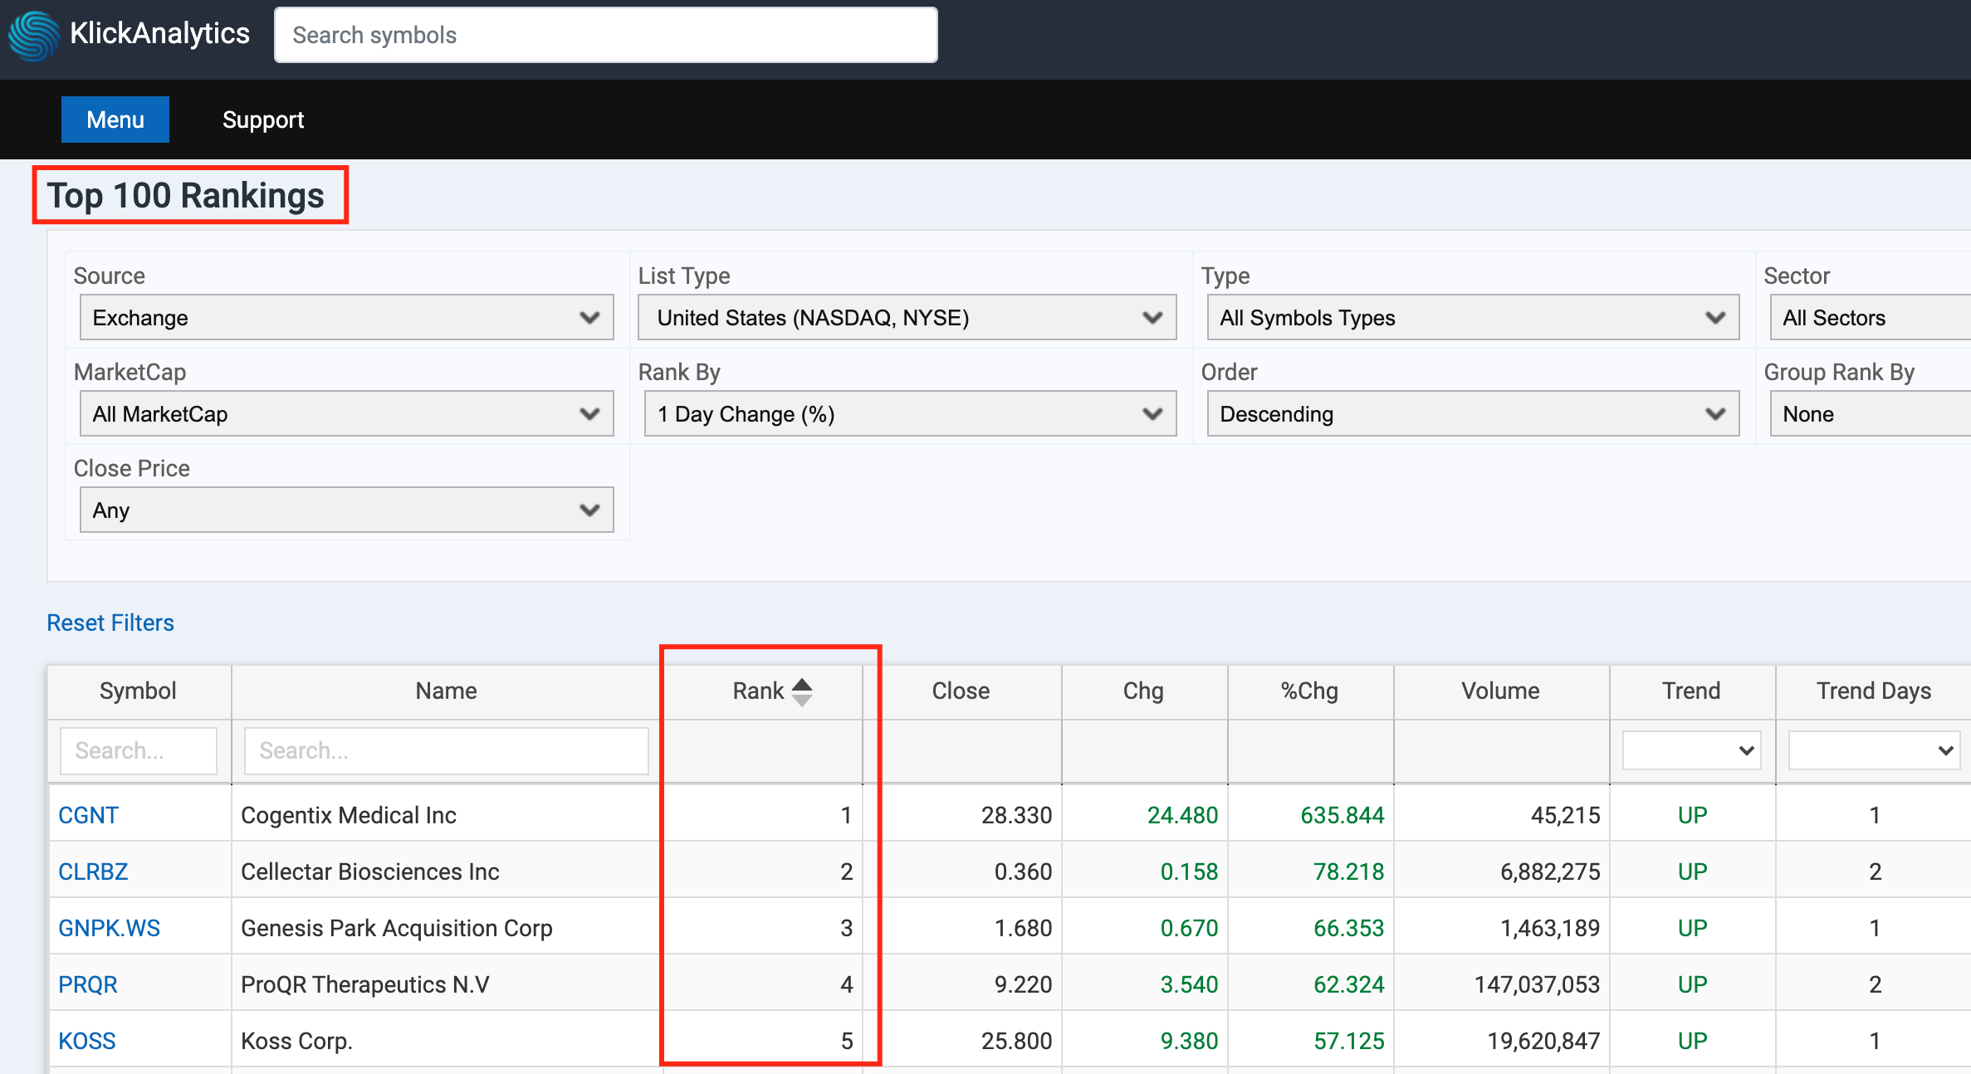1971x1074 pixels.
Task: Open the CLRBZ symbol link
Action: point(93,871)
